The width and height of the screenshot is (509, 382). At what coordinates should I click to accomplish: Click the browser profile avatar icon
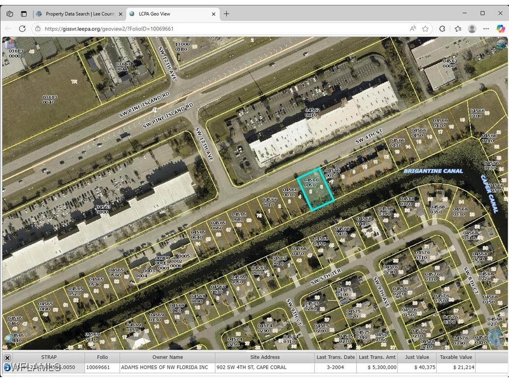point(472,29)
